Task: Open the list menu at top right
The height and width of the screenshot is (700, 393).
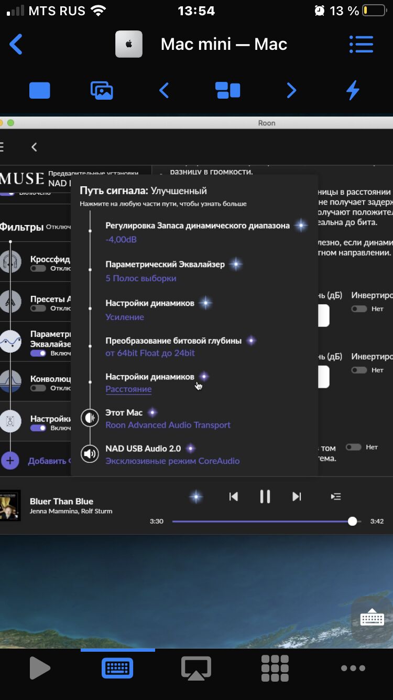Action: [x=361, y=44]
